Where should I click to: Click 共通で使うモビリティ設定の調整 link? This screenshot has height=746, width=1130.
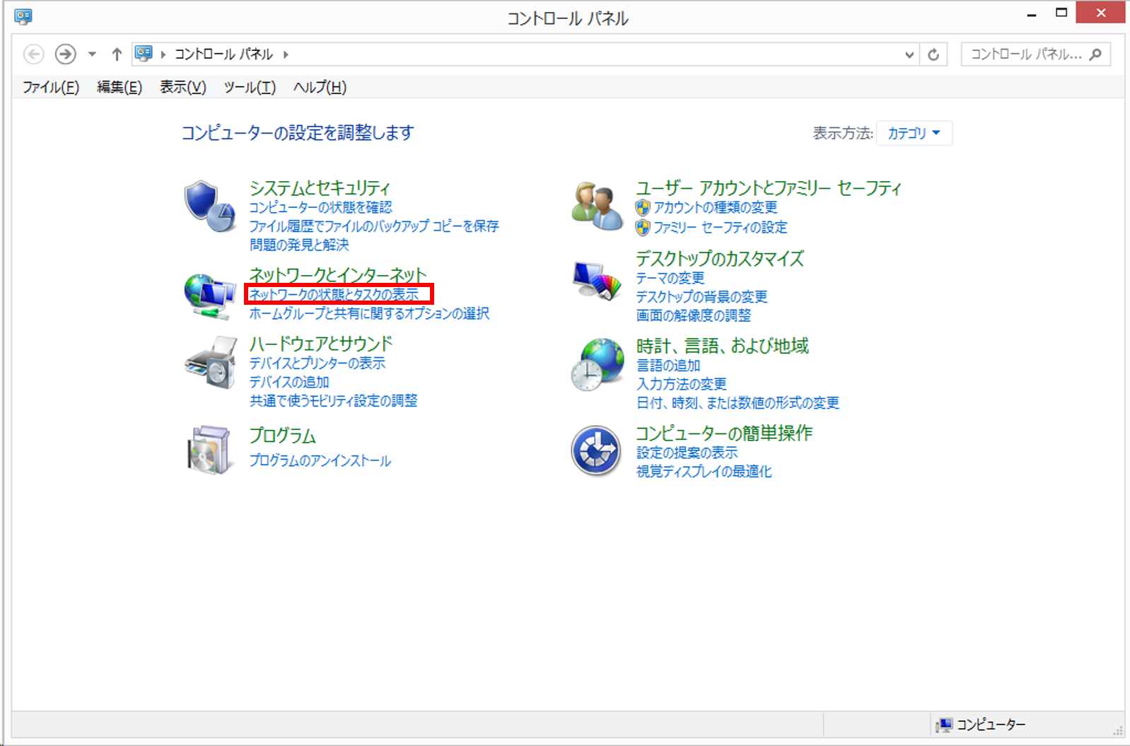coord(333,401)
